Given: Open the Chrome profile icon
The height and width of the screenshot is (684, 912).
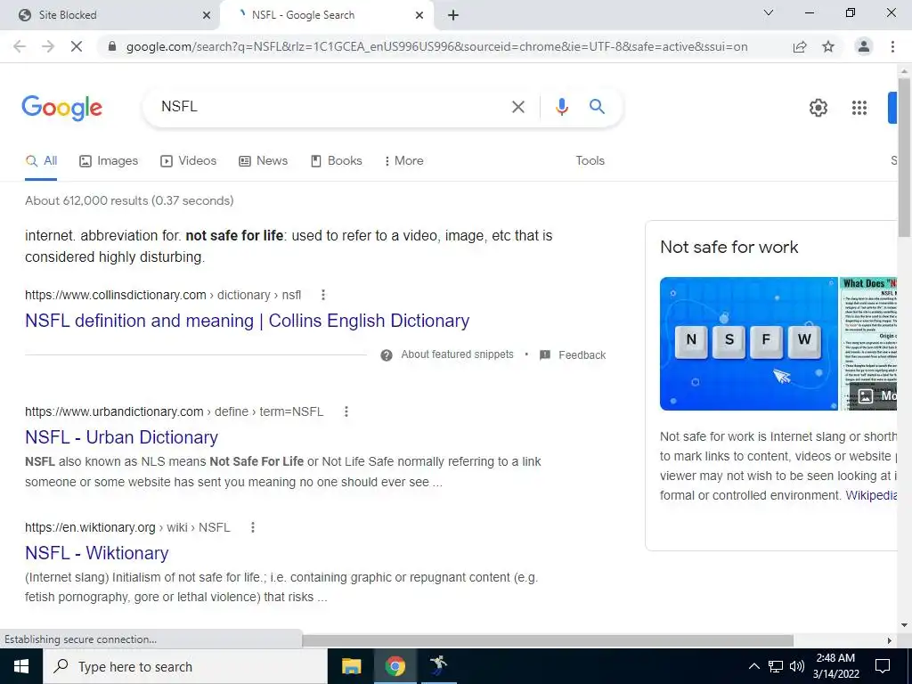Looking at the screenshot, I should (864, 46).
